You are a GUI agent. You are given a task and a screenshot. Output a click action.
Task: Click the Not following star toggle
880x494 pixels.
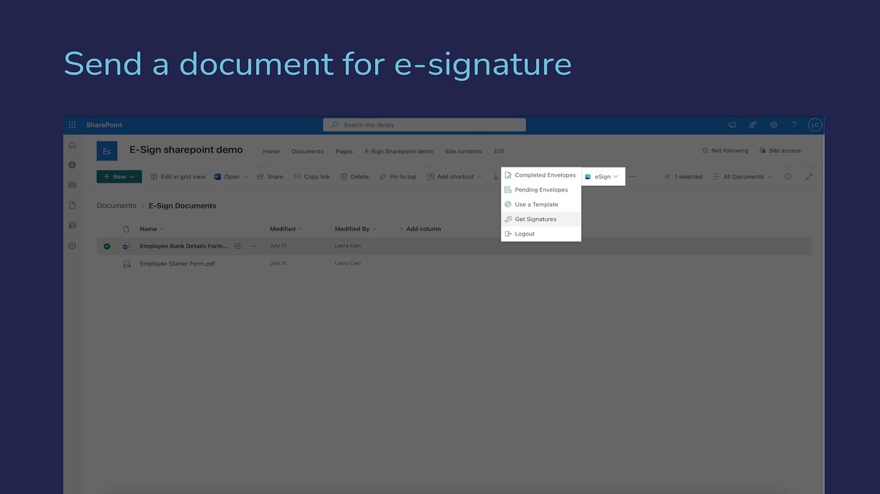coord(725,151)
